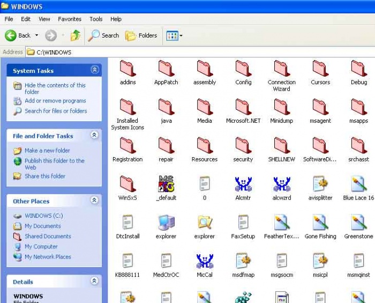Open the File menu
The image size is (375, 303).
pyautogui.click(x=9, y=19)
